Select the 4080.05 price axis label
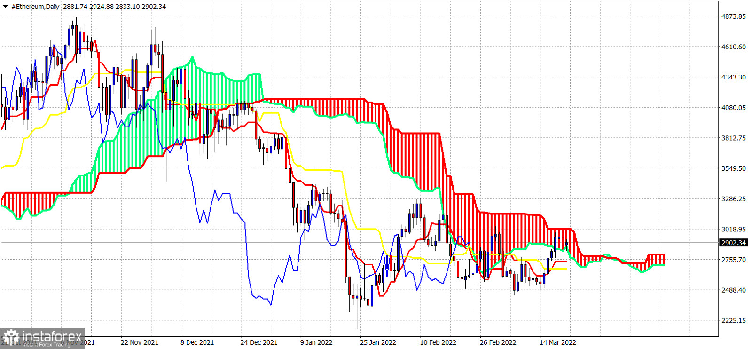The width and height of the screenshot is (752, 349). tap(734, 108)
